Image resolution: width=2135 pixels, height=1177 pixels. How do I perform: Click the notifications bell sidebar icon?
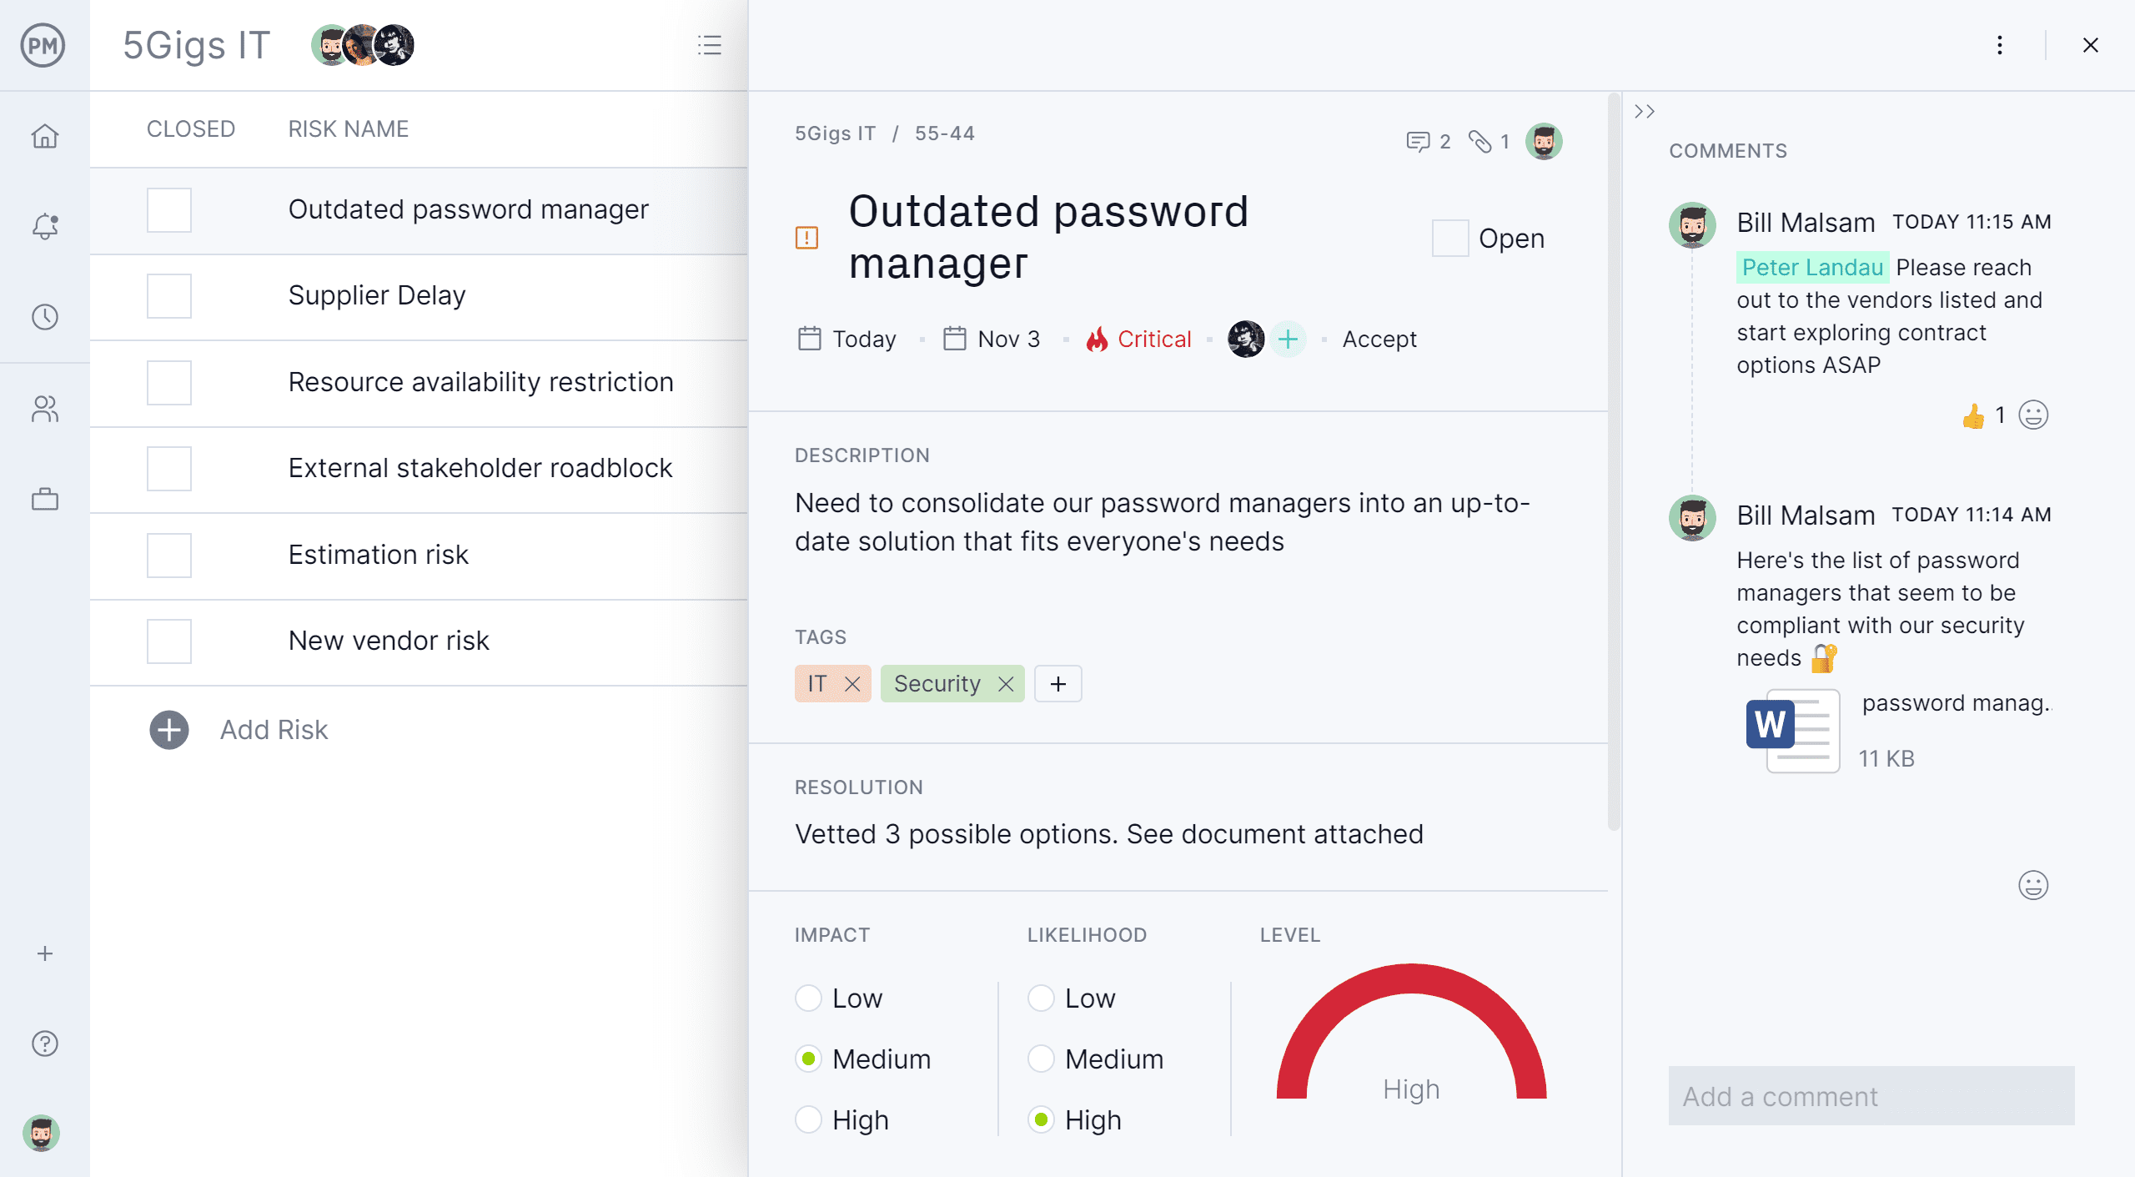(45, 226)
